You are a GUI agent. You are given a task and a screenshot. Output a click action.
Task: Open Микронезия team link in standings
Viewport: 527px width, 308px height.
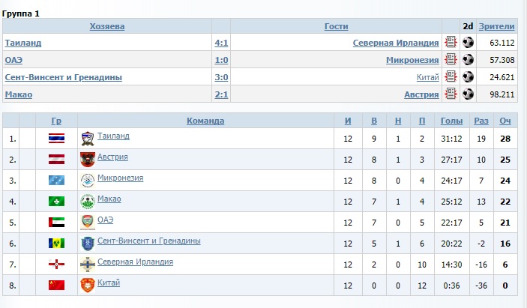[120, 178]
